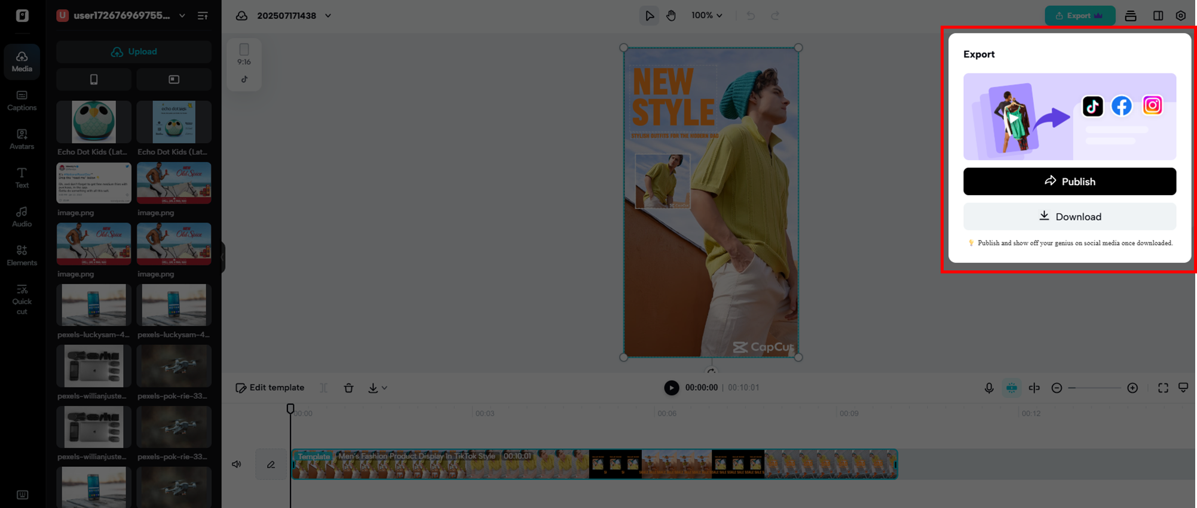The image size is (1197, 508).
Task: Click the Upload button
Action: (134, 52)
